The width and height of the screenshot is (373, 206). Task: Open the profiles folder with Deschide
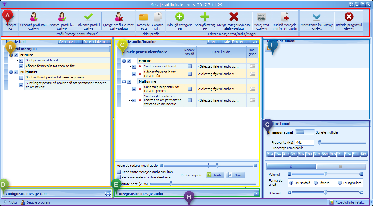pos(144,17)
